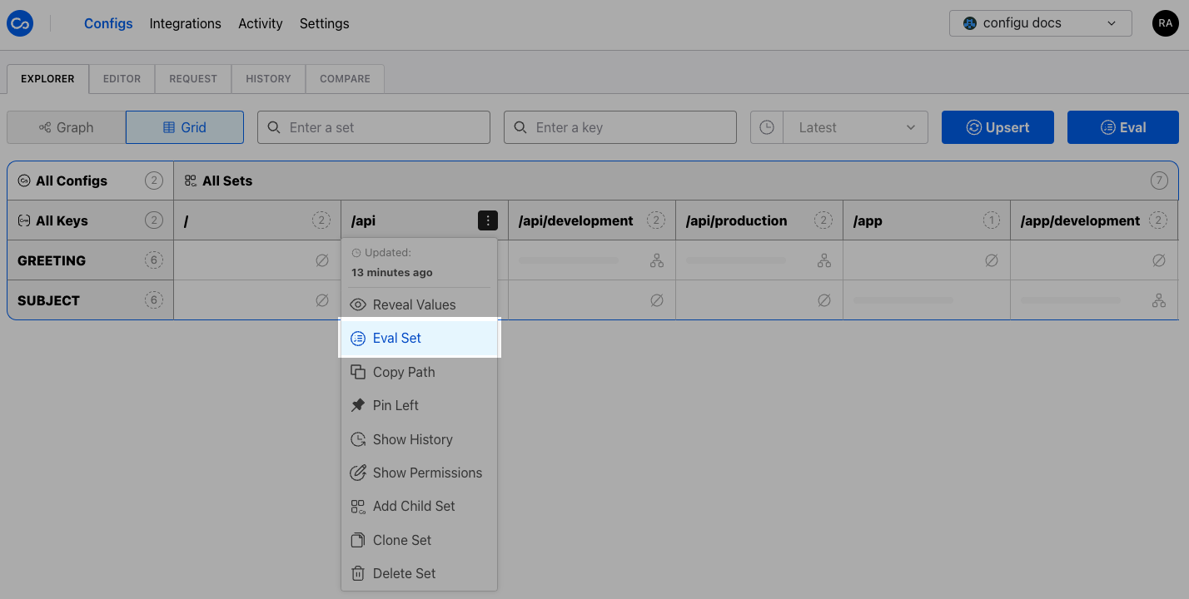Choose Delete Set in the menu
Screen dimensions: 1189x599
404,573
